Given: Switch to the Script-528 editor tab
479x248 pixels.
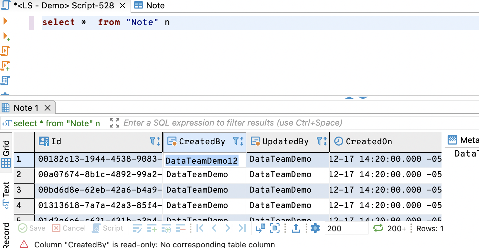Looking at the screenshot, I should click(x=64, y=5).
